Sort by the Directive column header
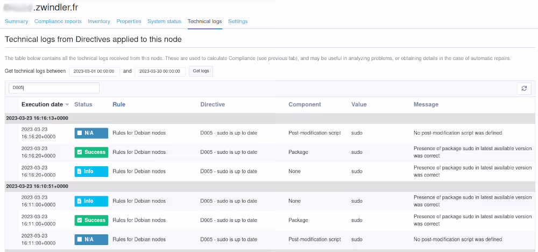The image size is (538, 252). (x=213, y=105)
